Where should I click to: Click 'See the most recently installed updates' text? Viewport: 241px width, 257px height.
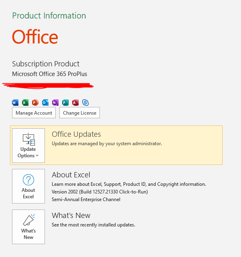(x=93, y=225)
